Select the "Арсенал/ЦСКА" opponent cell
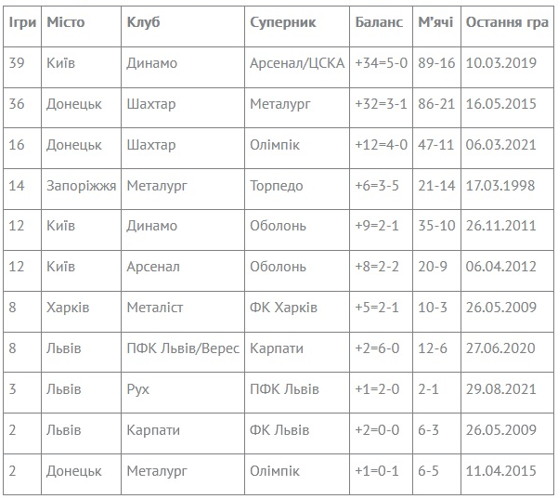 297,63
